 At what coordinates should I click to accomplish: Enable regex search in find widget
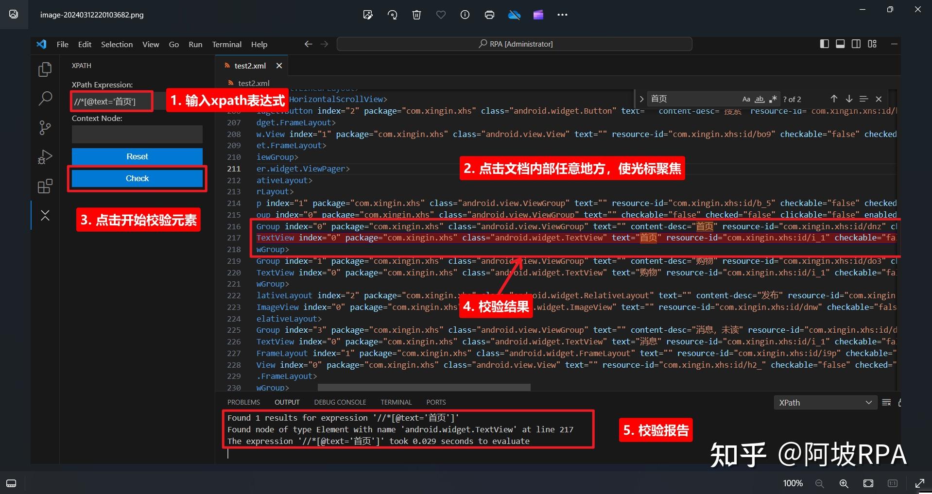click(774, 99)
